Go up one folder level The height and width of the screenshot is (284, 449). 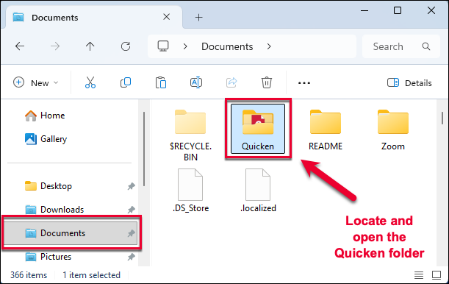tap(90, 46)
